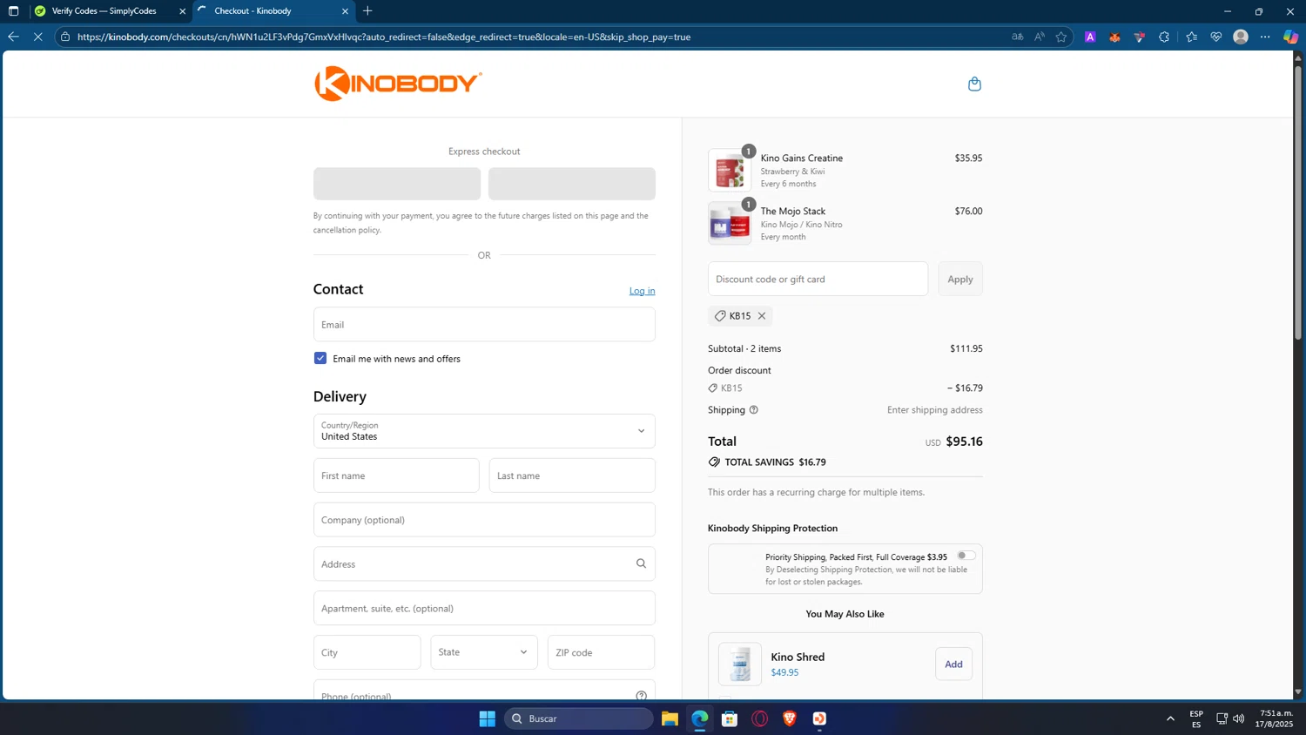Click the Kino Shred product thumbnail
Screen dimensions: 1306x735
(740, 664)
